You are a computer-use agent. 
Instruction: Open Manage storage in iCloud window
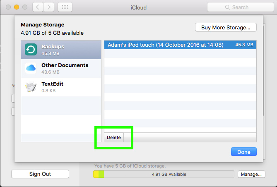(251, 174)
